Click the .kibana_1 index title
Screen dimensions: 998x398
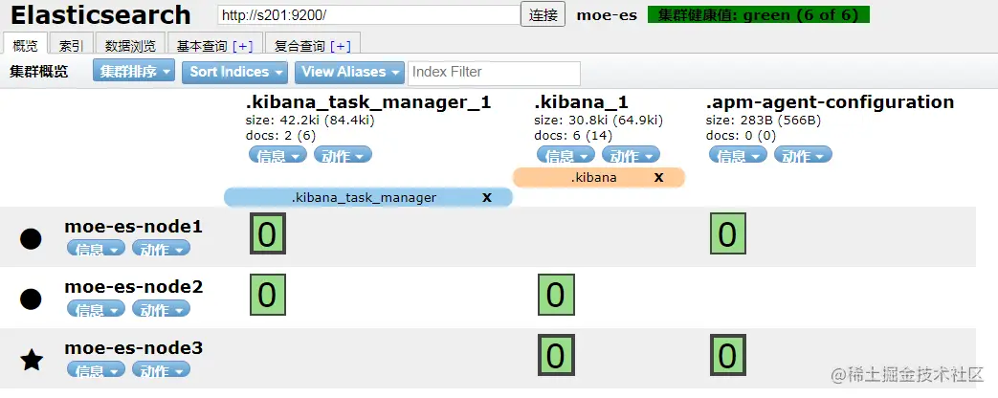click(x=581, y=101)
